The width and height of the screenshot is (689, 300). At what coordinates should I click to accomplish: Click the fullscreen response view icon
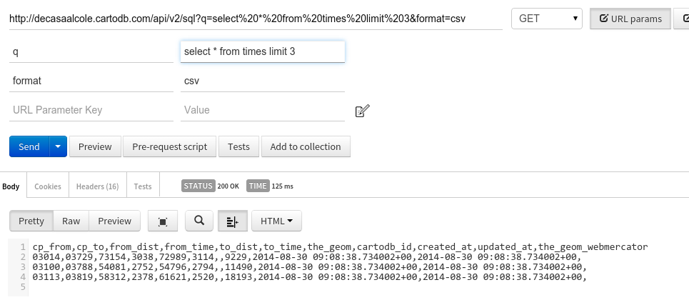163,221
